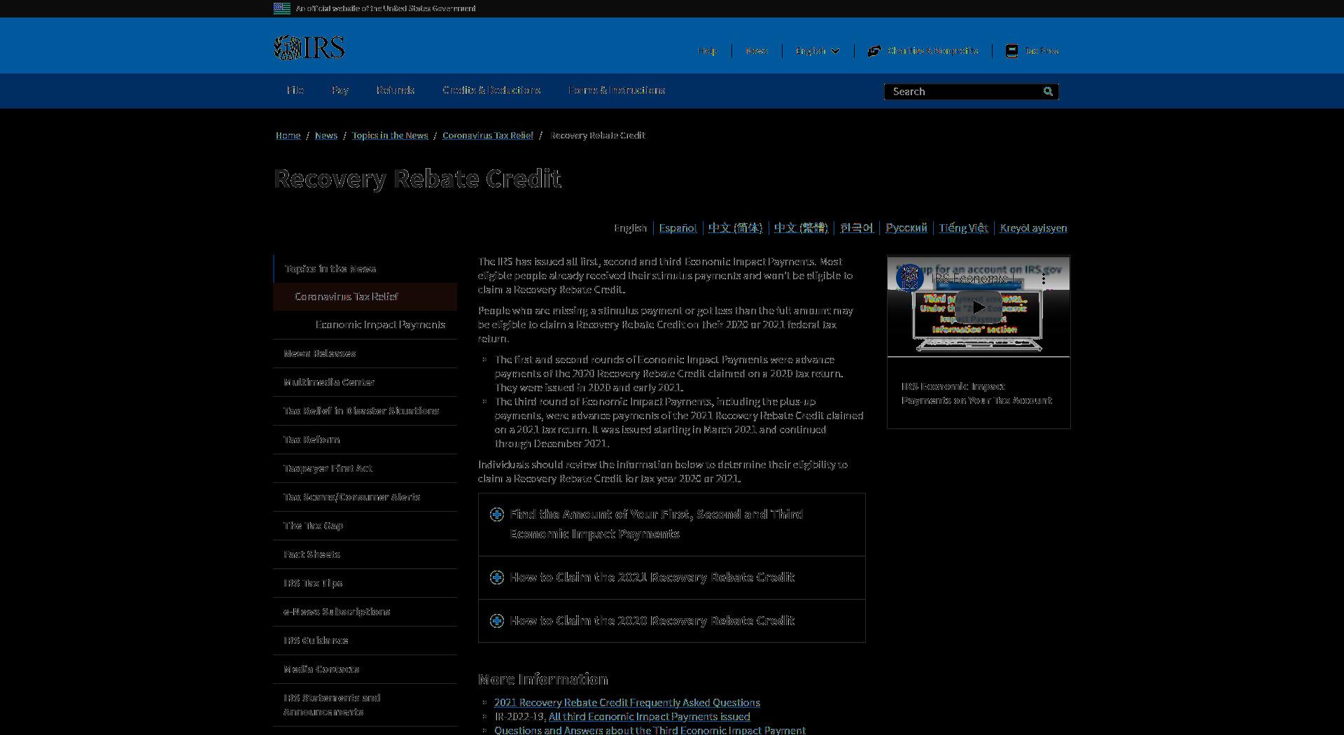1344x735 pixels.
Task: Click the search magnifier icon
Action: click(x=1048, y=92)
